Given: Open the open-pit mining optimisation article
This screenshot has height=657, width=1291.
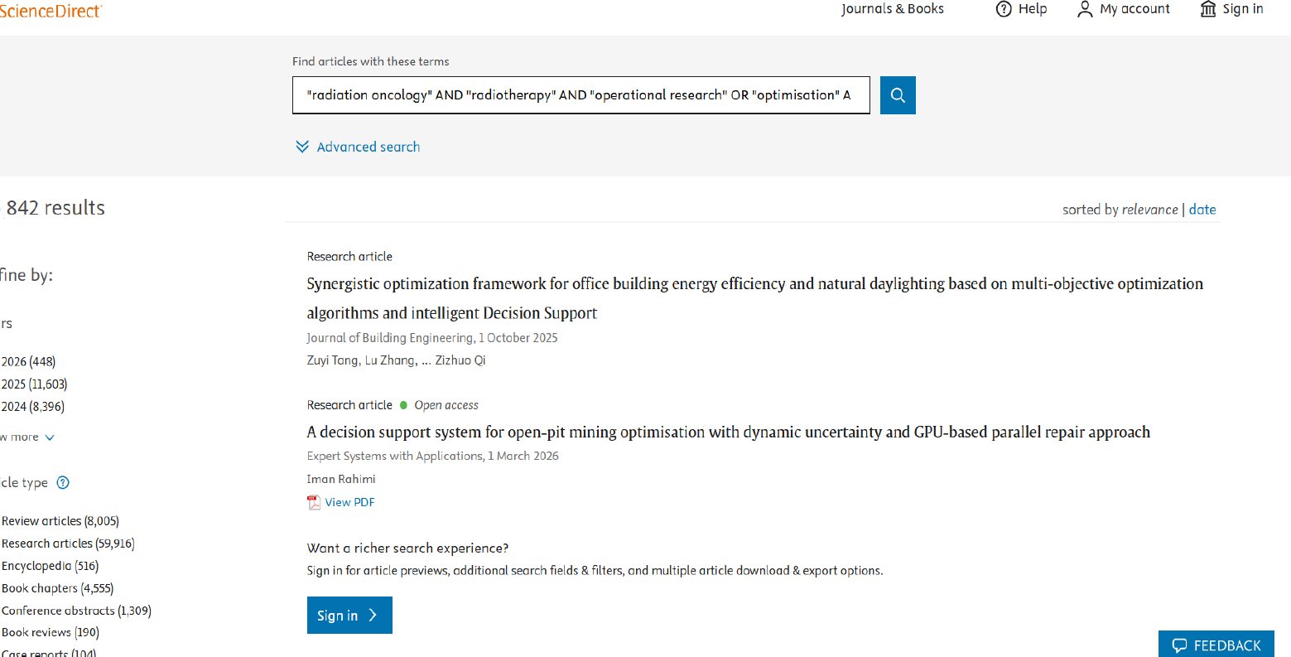Looking at the screenshot, I should click(x=728, y=432).
